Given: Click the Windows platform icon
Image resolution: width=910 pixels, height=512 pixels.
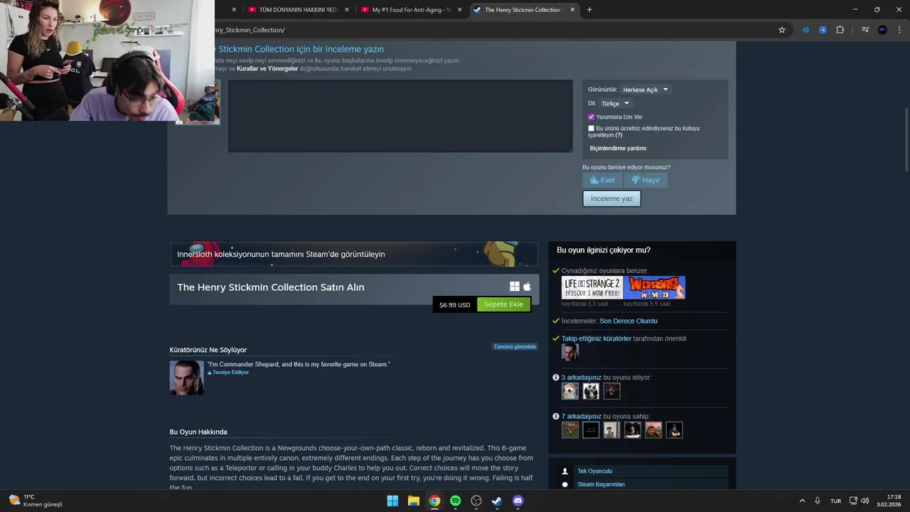Looking at the screenshot, I should coord(515,287).
